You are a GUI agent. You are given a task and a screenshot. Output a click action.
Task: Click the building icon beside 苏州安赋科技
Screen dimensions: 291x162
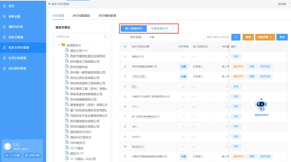point(67,66)
